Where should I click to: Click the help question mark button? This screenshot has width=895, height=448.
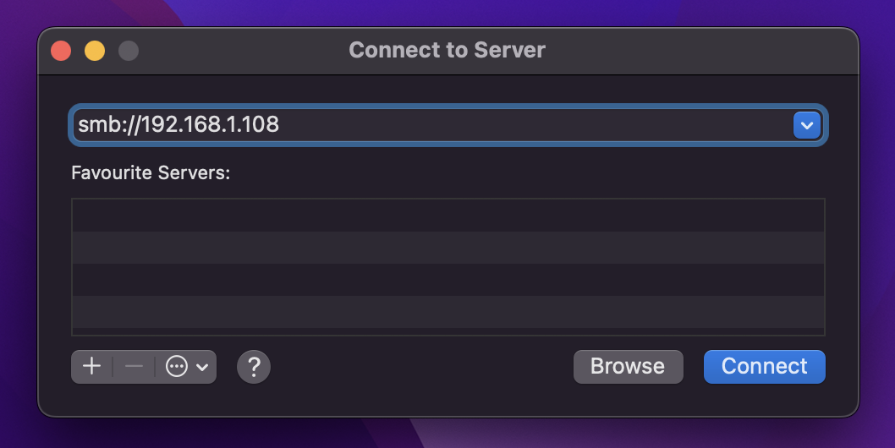tap(254, 367)
